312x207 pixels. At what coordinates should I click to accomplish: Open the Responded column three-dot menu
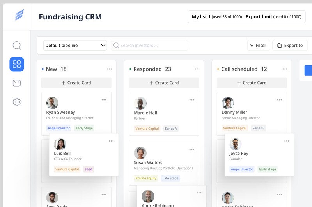click(x=197, y=69)
